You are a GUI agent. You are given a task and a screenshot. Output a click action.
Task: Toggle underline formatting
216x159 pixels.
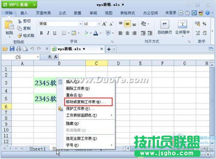tap(55, 33)
